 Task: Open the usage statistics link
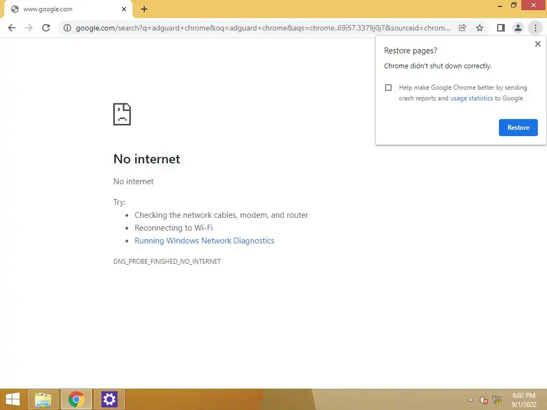point(471,98)
